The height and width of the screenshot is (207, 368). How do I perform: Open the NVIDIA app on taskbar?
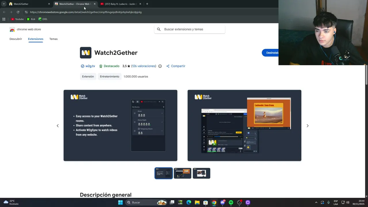[180, 202]
